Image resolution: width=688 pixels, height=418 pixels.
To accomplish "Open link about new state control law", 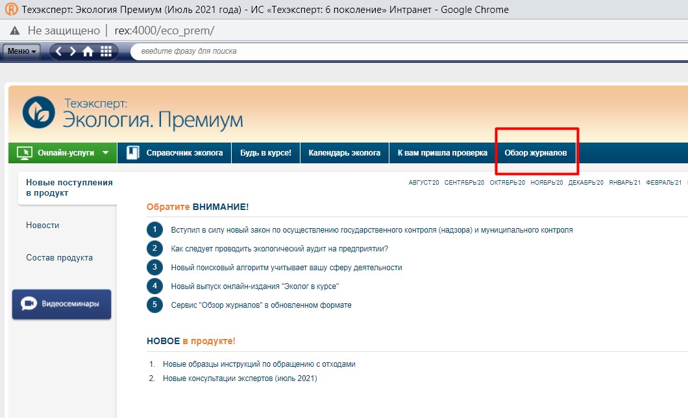I will [372, 230].
